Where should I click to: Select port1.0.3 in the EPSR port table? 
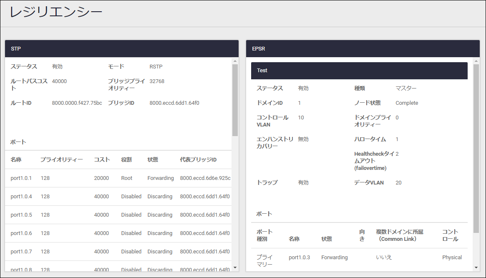pyautogui.click(x=299, y=258)
